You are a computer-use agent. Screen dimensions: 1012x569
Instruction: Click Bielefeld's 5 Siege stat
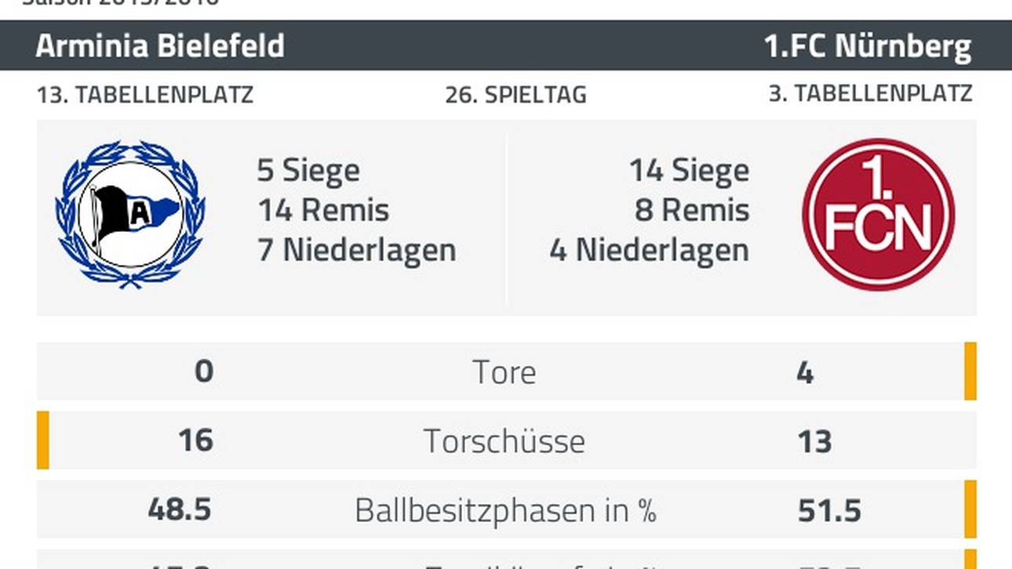308,170
